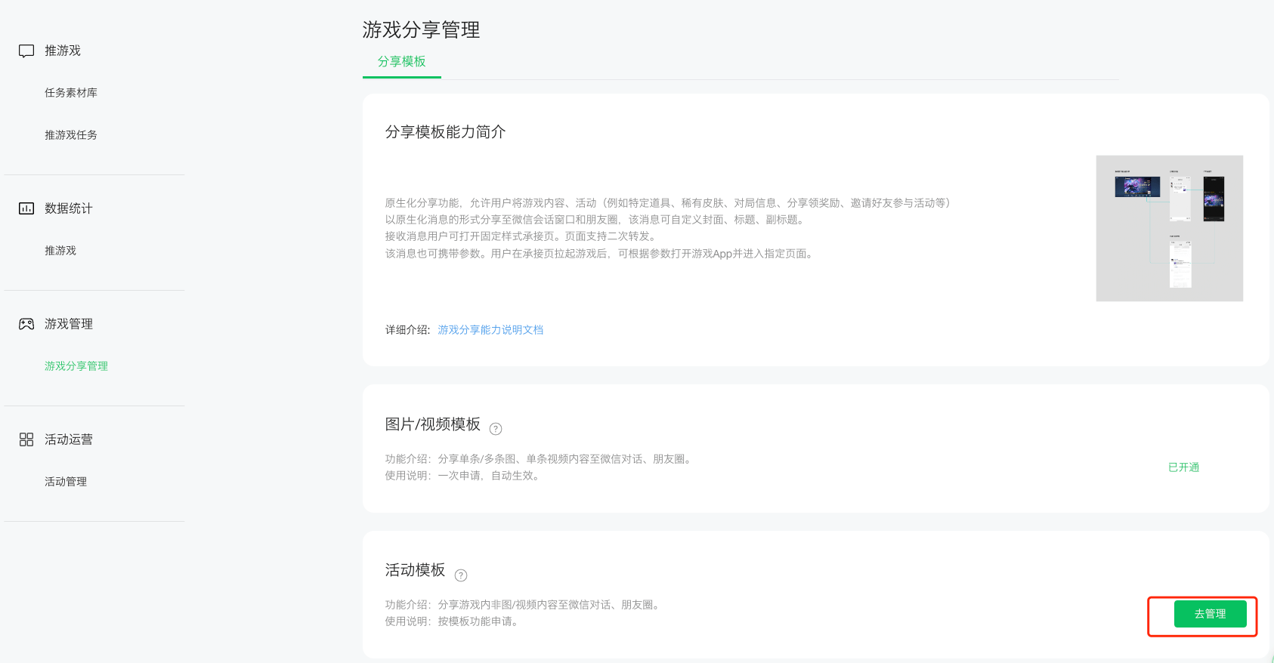
Task: Switch to the 分享模板 tab
Action: pyautogui.click(x=402, y=62)
